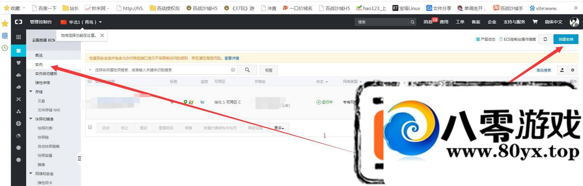Toggle the select-all checkbox in table header
Viewport: 583px width, 186px height.
point(90,81)
